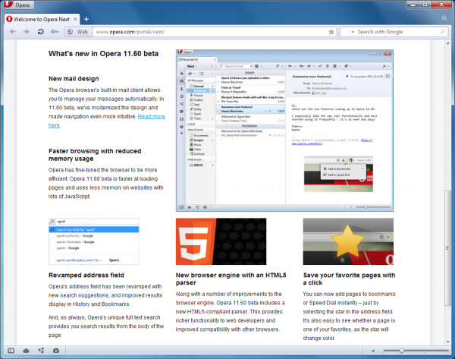Viewport: 455px width, 359px height.
Task: Follow the Read more here link
Action: pyautogui.click(x=151, y=116)
